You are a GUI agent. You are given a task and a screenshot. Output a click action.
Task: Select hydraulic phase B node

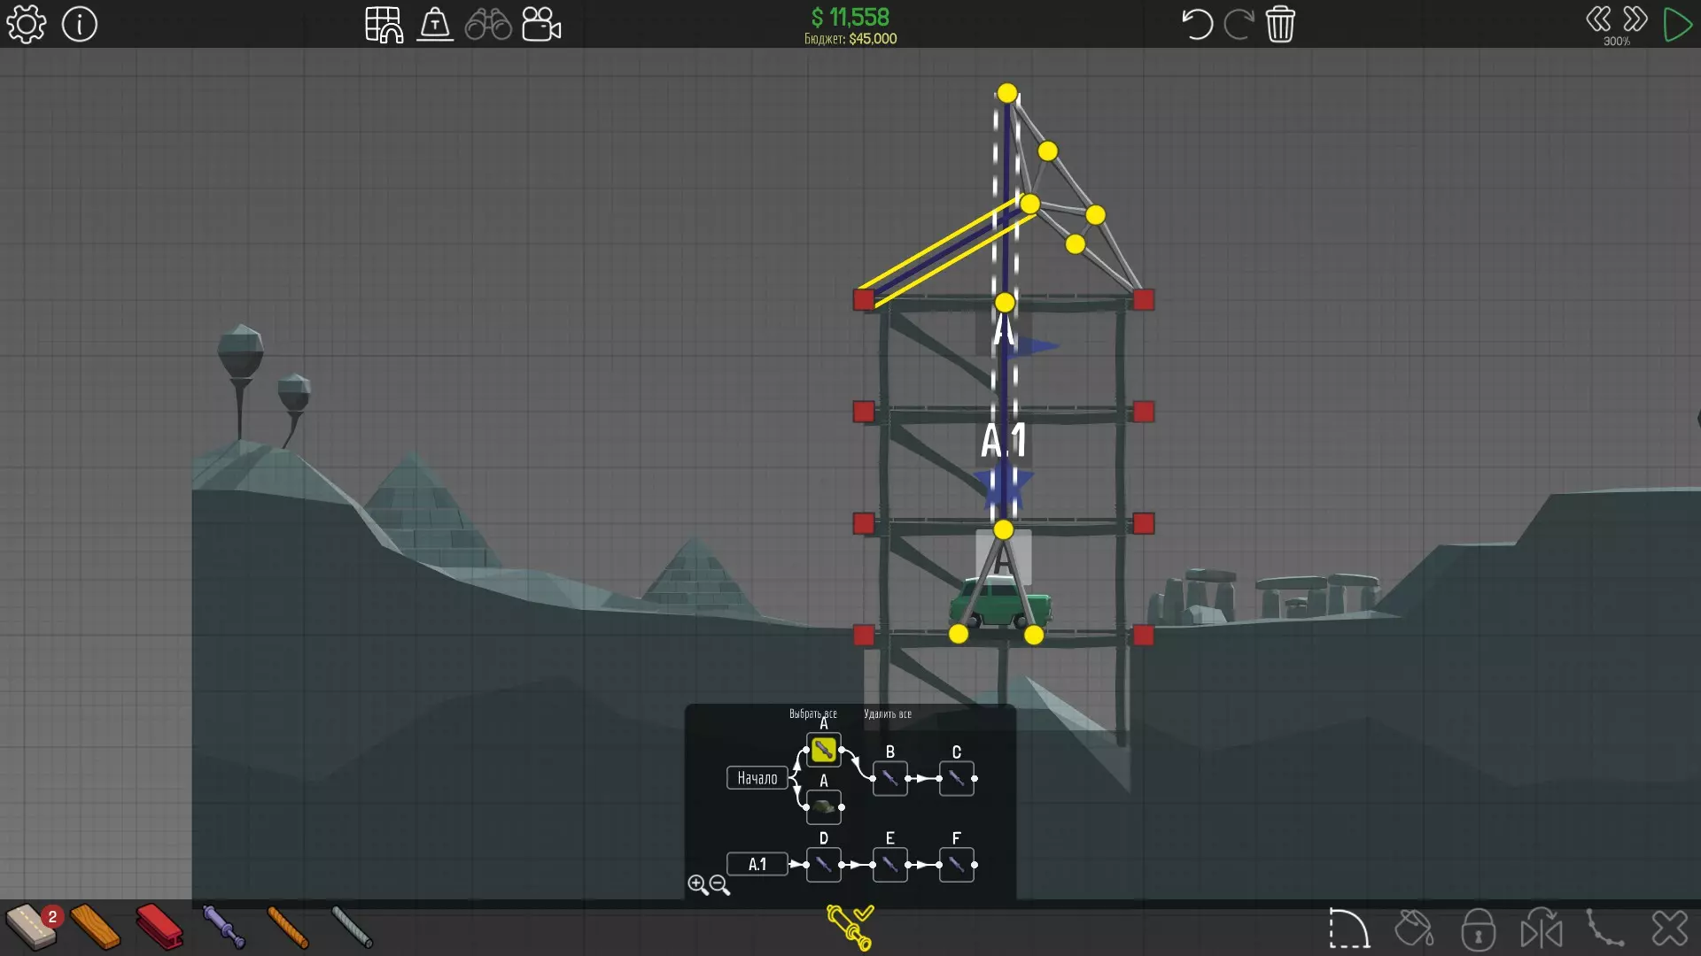tap(889, 778)
